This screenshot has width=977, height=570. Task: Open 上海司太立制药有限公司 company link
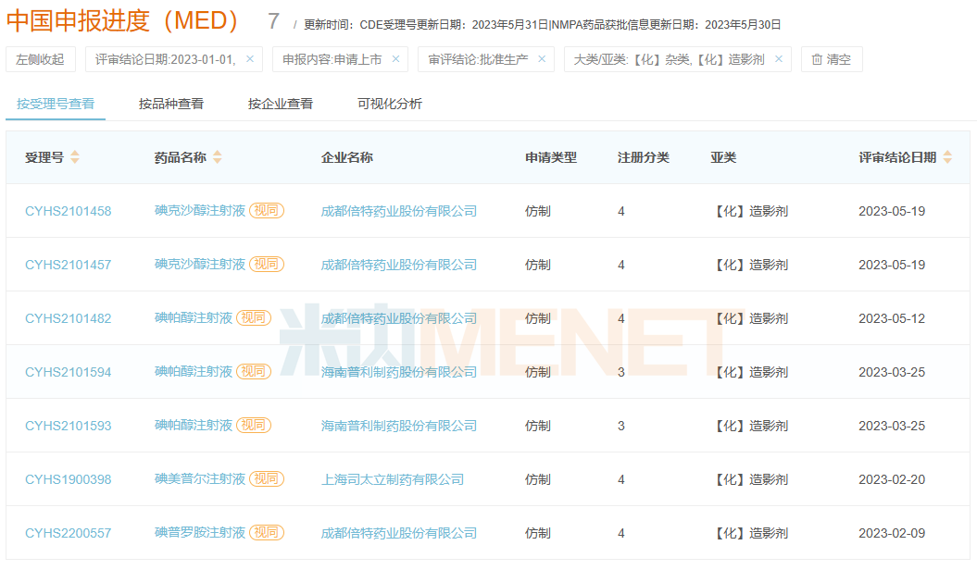point(393,479)
